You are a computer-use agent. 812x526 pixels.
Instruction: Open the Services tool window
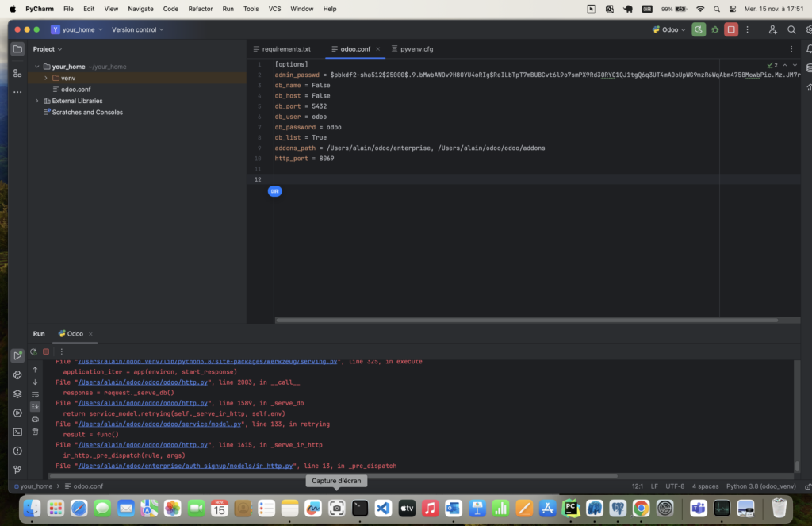(17, 413)
